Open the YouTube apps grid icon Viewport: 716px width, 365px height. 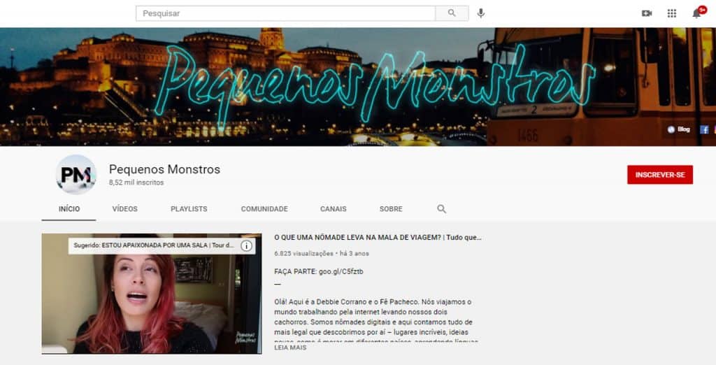[672, 13]
